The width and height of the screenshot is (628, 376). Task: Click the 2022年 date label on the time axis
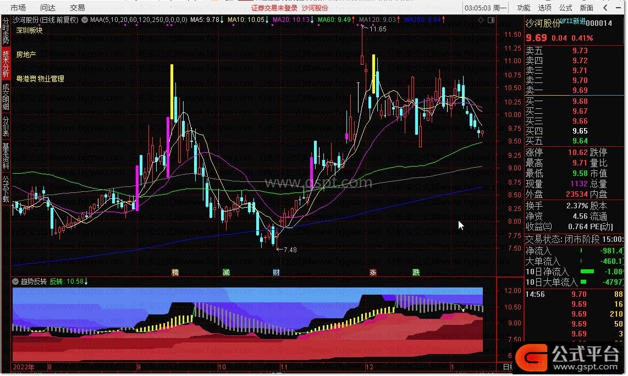click(x=23, y=367)
